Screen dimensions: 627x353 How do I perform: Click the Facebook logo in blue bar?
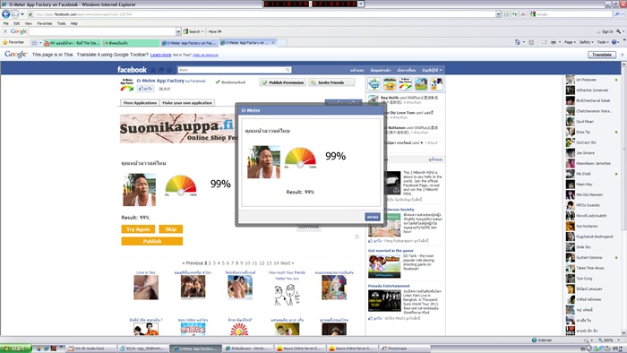(132, 70)
